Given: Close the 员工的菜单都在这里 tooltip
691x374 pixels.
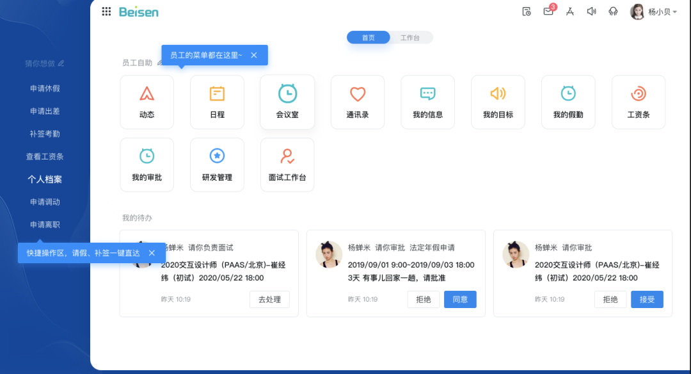Looking at the screenshot, I should [x=254, y=55].
